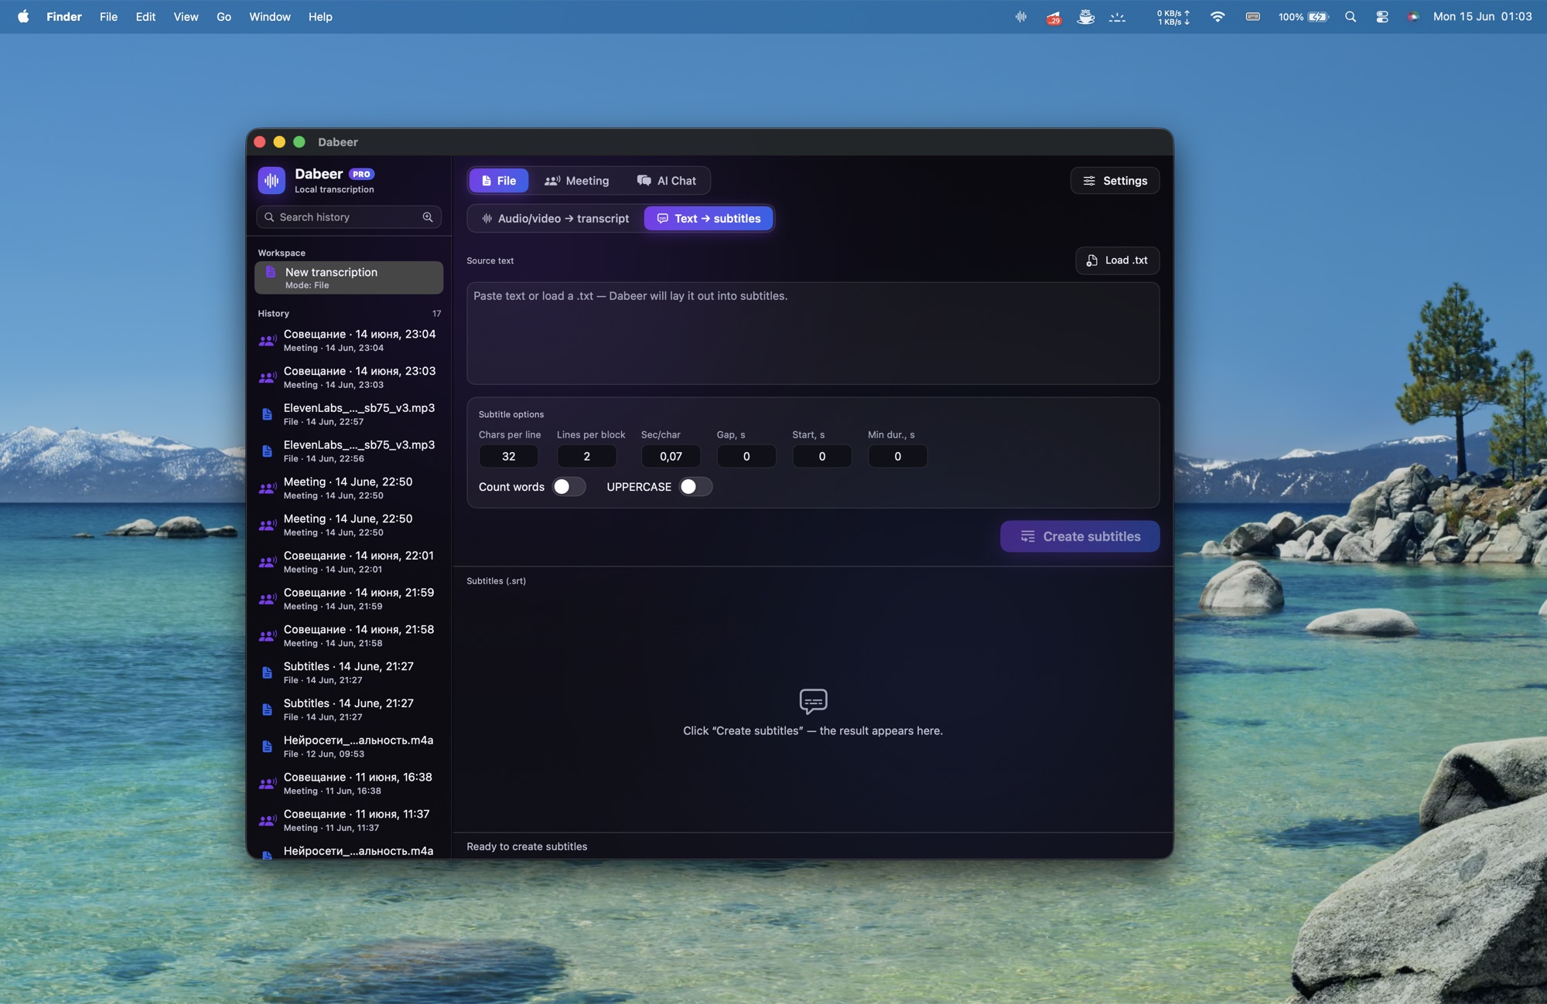This screenshot has height=1004, width=1547.
Task: Open the Window menu in the menu bar
Action: tap(270, 16)
